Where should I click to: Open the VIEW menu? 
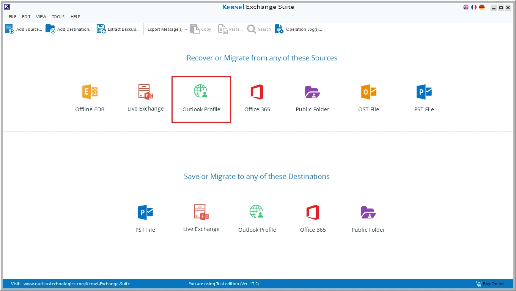[41, 17]
